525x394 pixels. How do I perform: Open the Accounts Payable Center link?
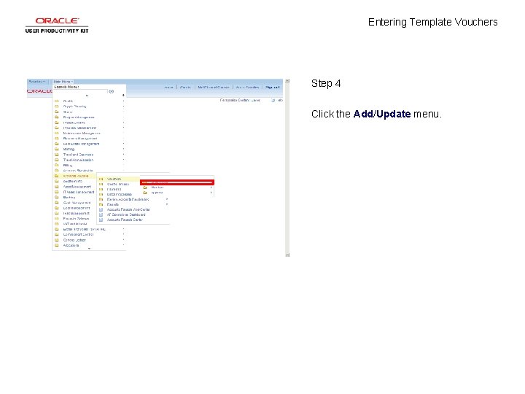pyautogui.click(x=125, y=220)
